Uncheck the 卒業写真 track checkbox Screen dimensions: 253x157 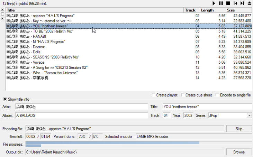8,78
